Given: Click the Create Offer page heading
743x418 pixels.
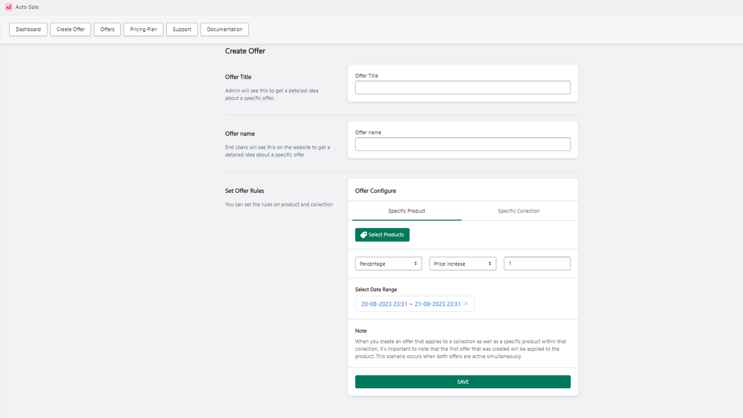Looking at the screenshot, I should 245,51.
